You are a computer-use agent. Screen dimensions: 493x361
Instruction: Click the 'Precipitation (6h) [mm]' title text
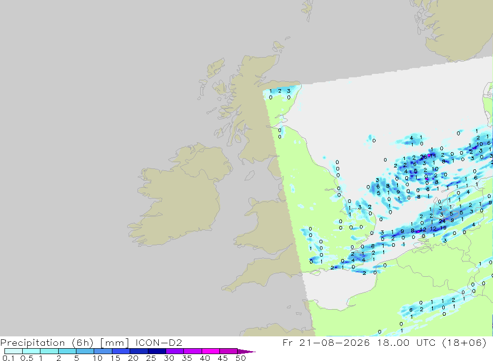tap(65, 342)
